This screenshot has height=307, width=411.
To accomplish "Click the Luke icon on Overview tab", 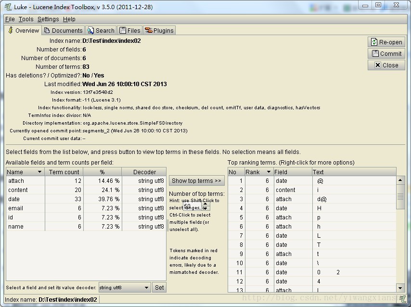I will click(11, 30).
